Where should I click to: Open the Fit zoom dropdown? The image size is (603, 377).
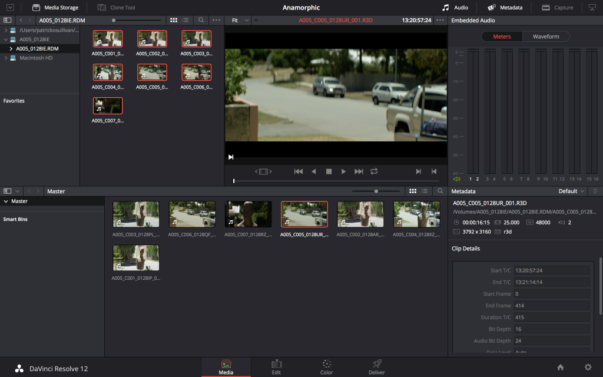tap(240, 20)
